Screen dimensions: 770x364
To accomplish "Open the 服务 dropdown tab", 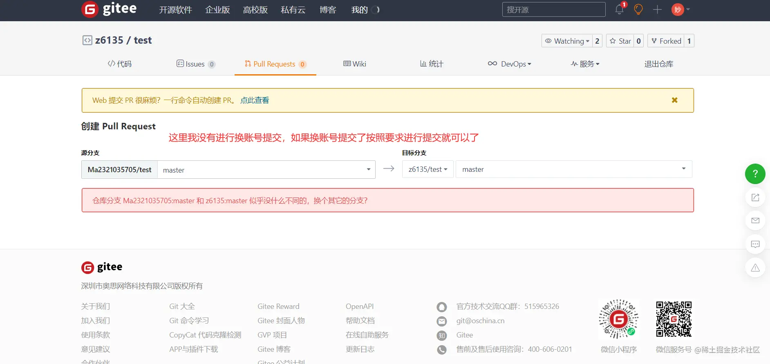I will 585,64.
